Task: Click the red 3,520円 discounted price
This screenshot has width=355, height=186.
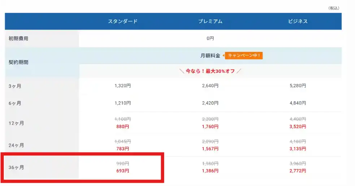Action: click(x=298, y=127)
